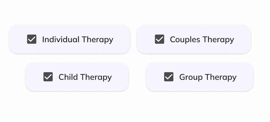The width and height of the screenshot is (270, 122).
Task: Click the Couples Therapy label text
Action: (202, 39)
